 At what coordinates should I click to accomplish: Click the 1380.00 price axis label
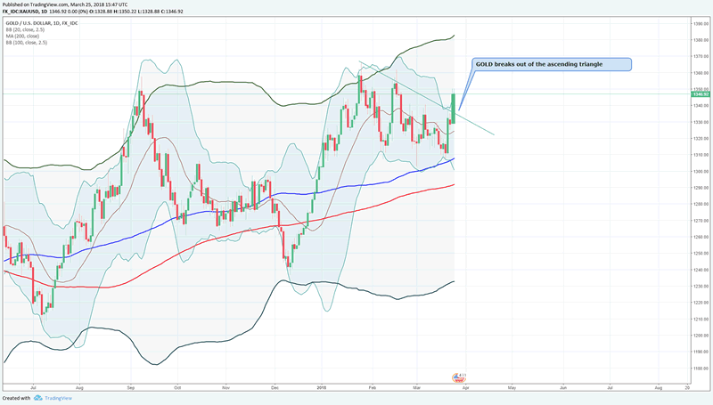[701, 40]
